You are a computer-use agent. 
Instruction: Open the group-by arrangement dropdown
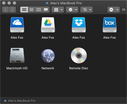(x=58, y=10)
